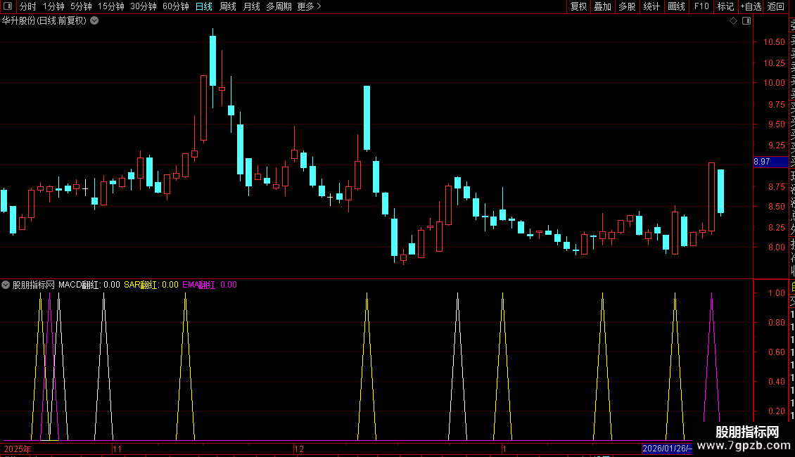Click the 8.00 price axis label
Viewport: 795px width, 457px height.
776,247
